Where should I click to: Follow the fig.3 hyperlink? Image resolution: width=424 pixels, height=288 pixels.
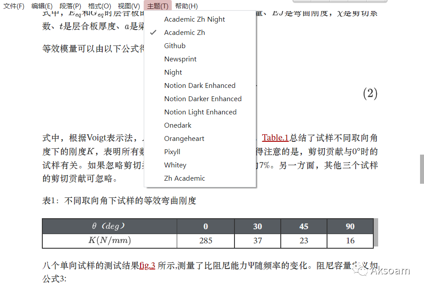[x=147, y=265]
